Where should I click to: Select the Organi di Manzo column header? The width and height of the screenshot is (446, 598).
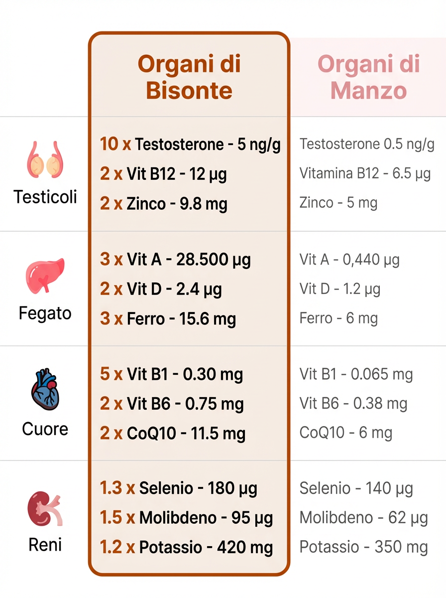tap(368, 77)
